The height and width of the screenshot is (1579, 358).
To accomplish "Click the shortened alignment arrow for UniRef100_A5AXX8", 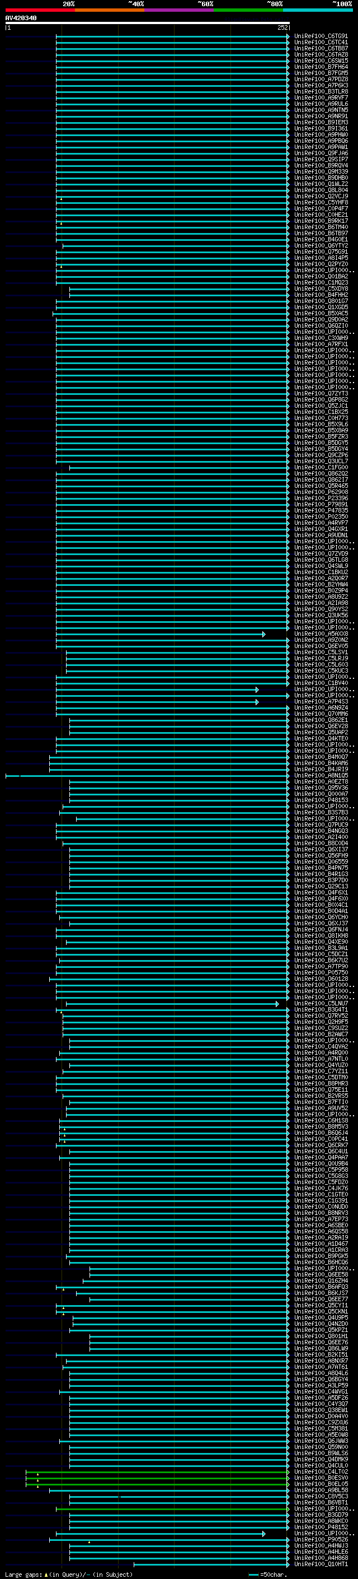I will (x=161, y=635).
